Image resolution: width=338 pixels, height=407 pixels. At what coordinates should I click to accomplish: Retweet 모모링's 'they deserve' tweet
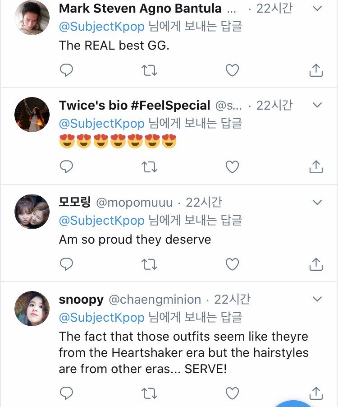[149, 264]
